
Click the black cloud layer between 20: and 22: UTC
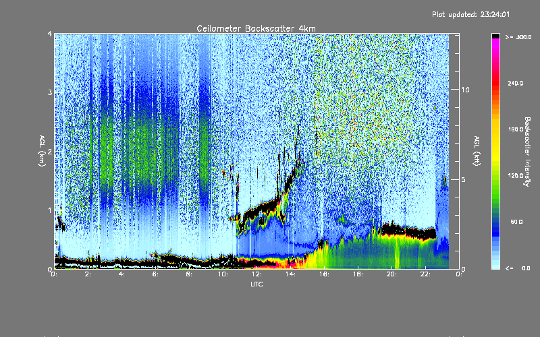tap(408, 231)
